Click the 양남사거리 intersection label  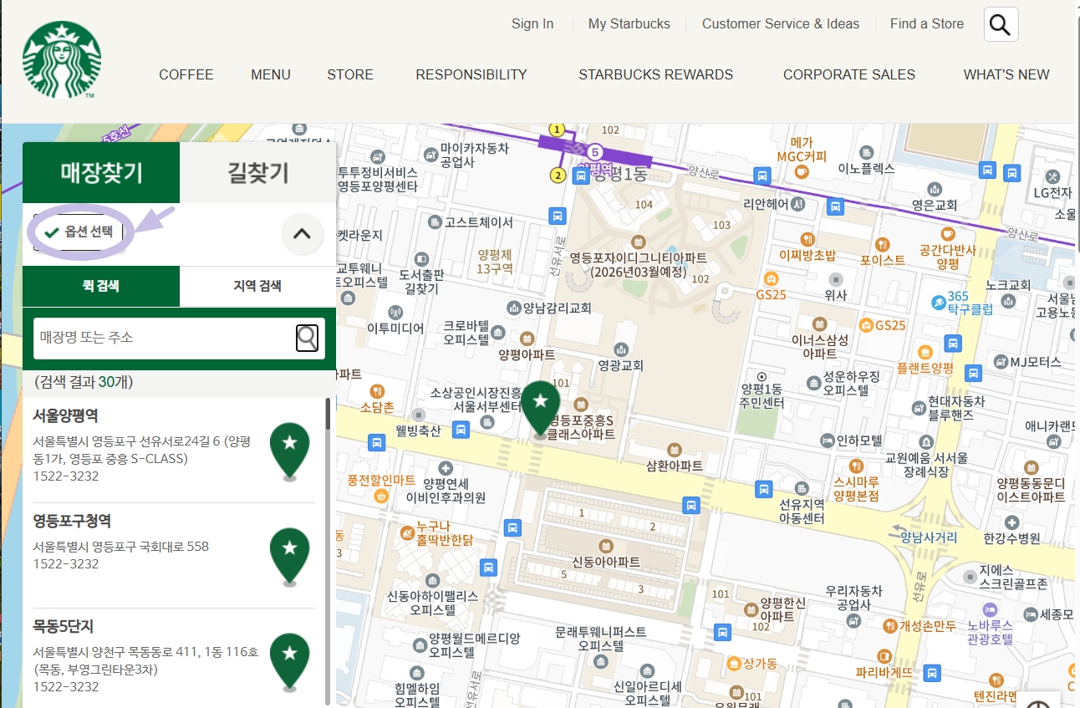coord(930,537)
